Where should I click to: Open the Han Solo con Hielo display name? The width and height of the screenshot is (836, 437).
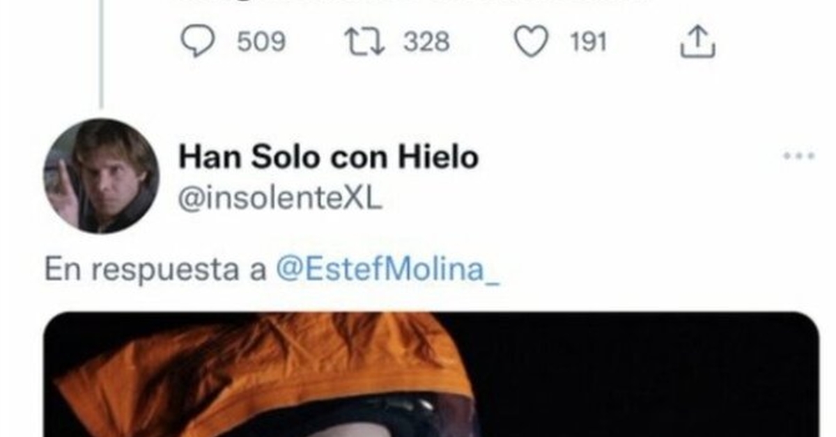tap(329, 157)
